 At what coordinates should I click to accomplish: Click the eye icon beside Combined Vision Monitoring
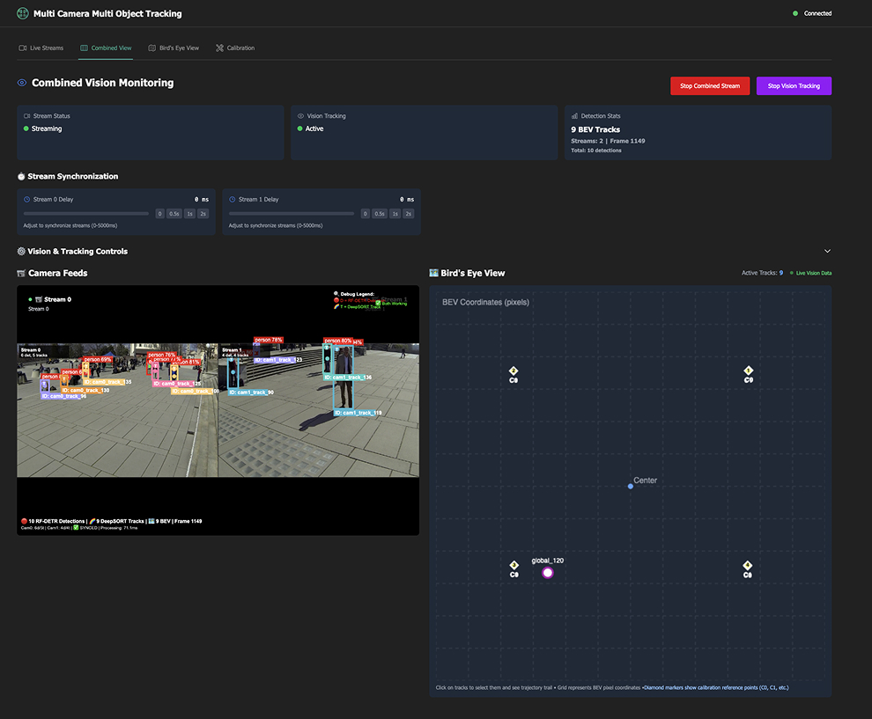22,84
